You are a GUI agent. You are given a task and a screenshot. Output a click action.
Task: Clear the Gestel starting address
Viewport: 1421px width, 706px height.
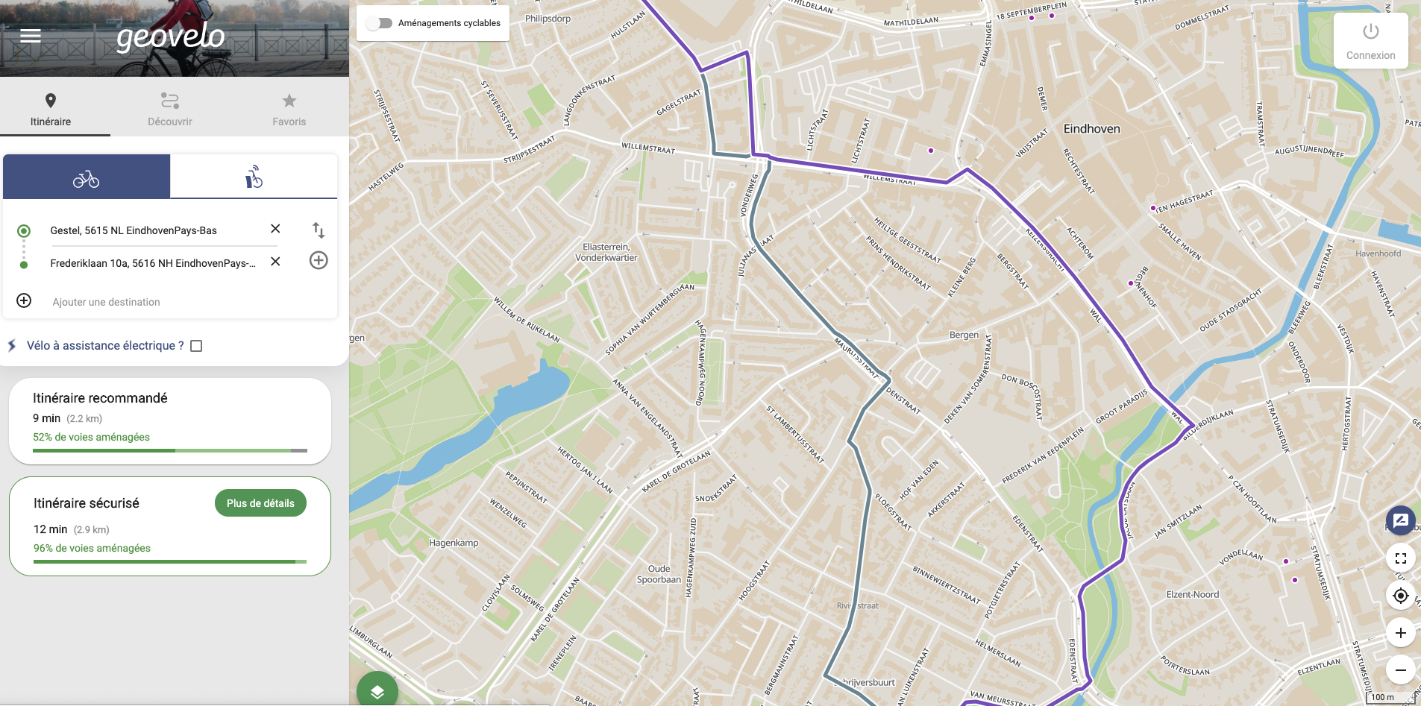tap(275, 229)
